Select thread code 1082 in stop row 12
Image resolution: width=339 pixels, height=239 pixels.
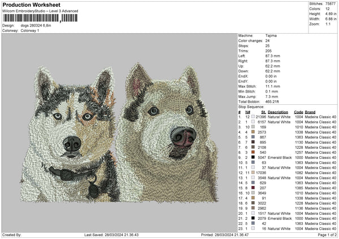point(299,172)
